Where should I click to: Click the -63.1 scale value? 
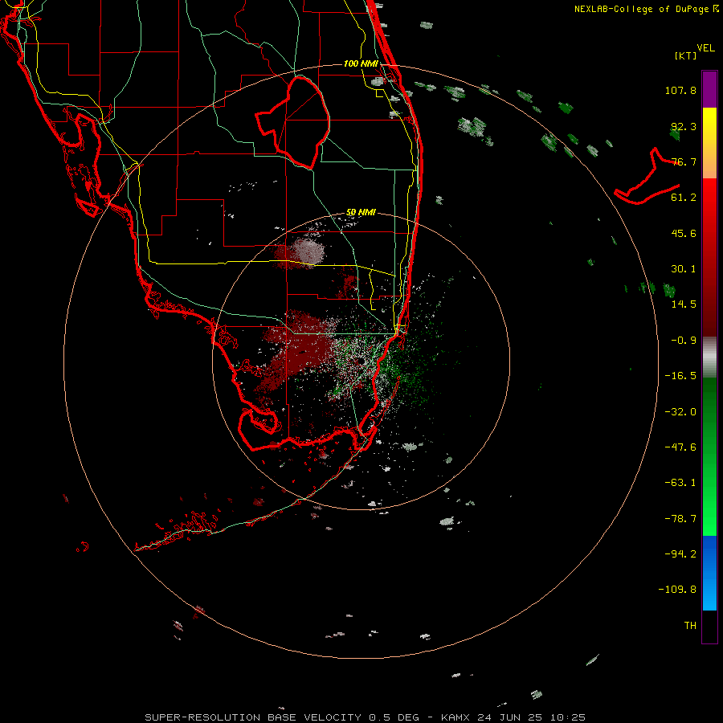[680, 483]
